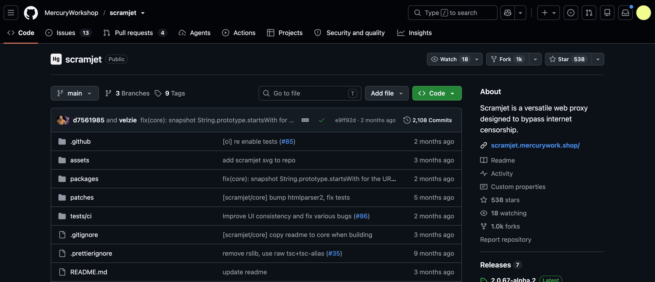Screen dimensions: 655x282
Task: Open the scramjet.mercurywork.shop website link
Action: [x=535, y=145]
